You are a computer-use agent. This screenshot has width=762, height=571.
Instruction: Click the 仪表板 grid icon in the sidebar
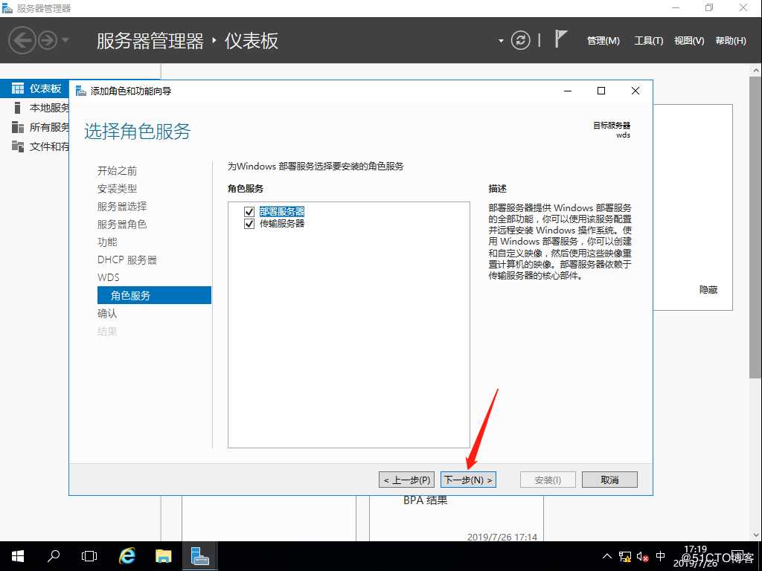click(18, 88)
